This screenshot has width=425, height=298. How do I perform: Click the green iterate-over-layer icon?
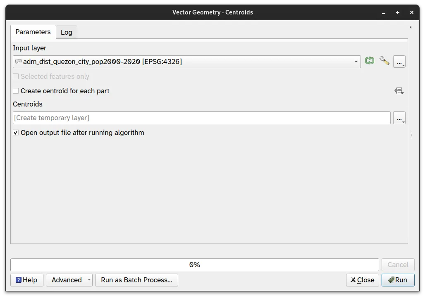pyautogui.click(x=370, y=61)
